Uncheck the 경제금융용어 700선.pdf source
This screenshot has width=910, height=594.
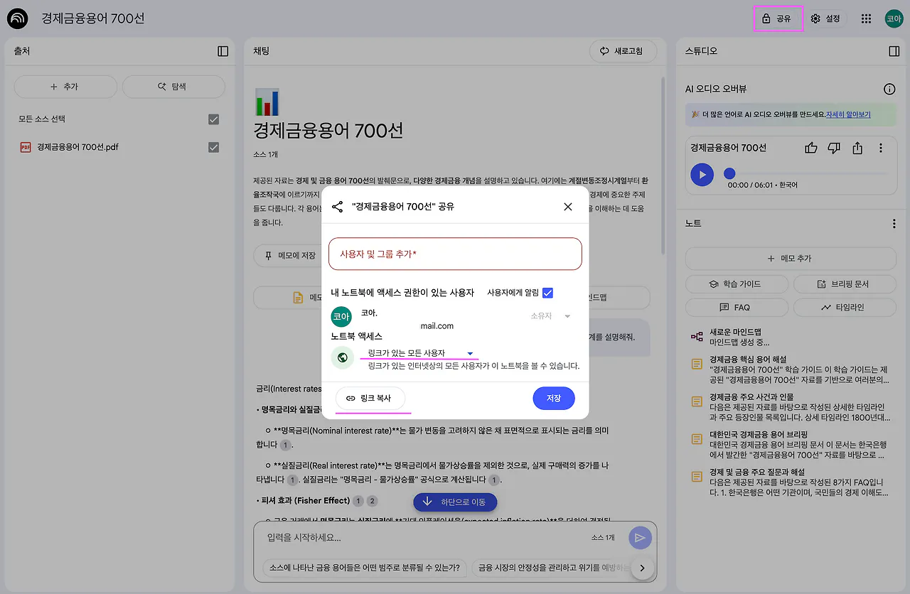pos(213,147)
